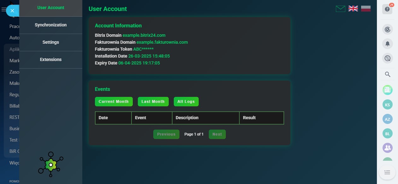Open the KS user avatar
Image resolution: width=398 pixels, height=184 pixels.
click(x=388, y=105)
